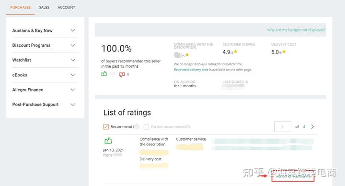Click the page number input field
Screen dimensions: 345x186
(x=283, y=127)
